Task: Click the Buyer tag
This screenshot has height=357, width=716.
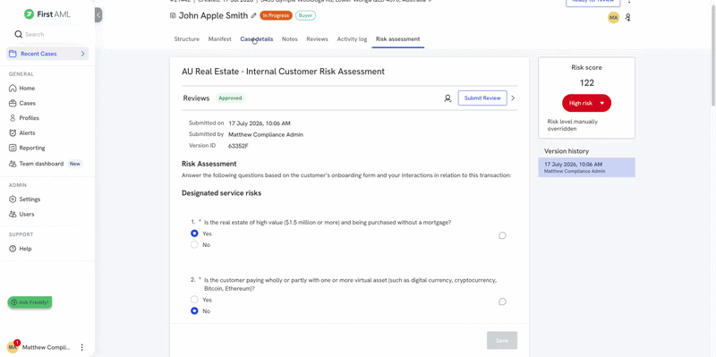Action: pos(305,15)
